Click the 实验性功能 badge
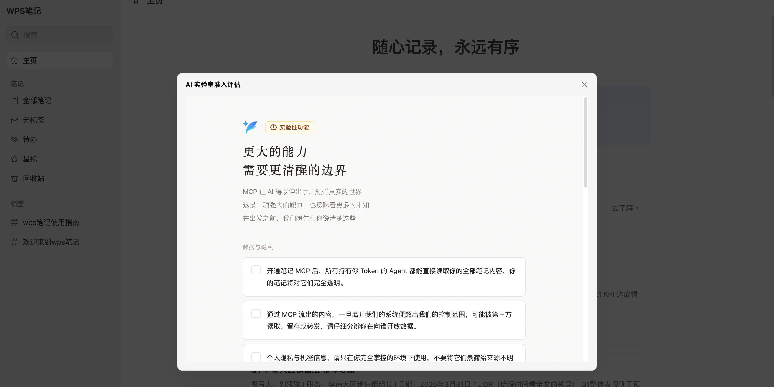The height and width of the screenshot is (387, 774). point(290,127)
